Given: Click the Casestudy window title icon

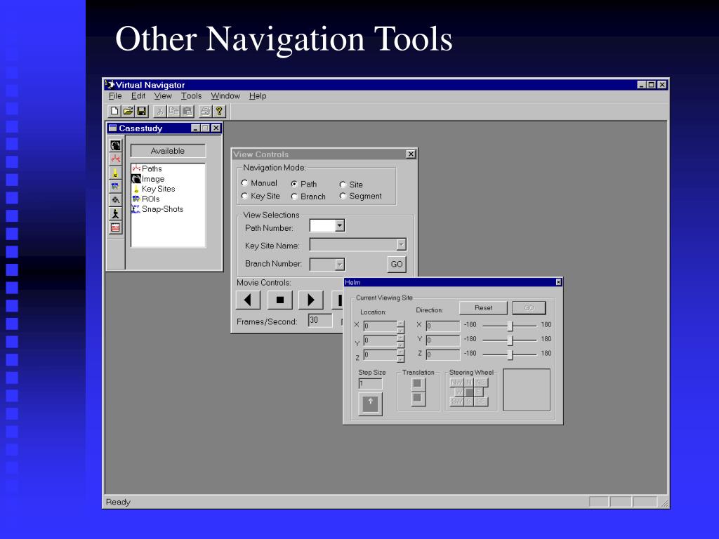Looking at the screenshot, I should (x=113, y=128).
